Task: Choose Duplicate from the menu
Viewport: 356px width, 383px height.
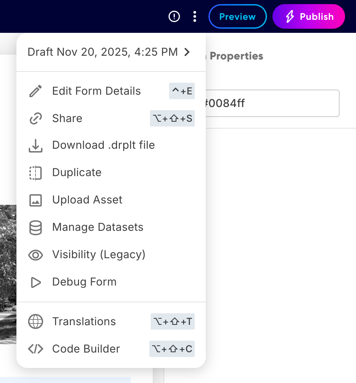Action: pos(111,172)
